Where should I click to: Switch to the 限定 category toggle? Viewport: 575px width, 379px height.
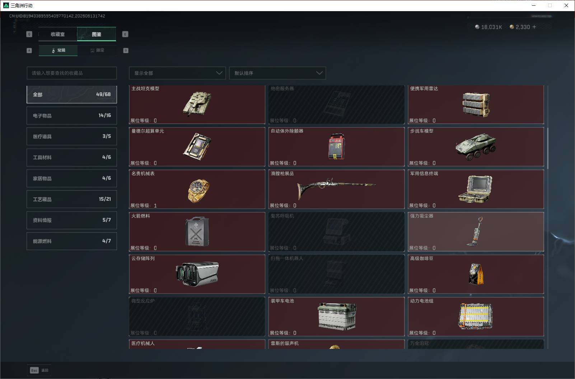point(97,50)
